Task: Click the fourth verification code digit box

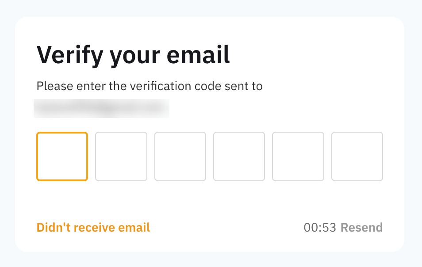Action: point(239,156)
